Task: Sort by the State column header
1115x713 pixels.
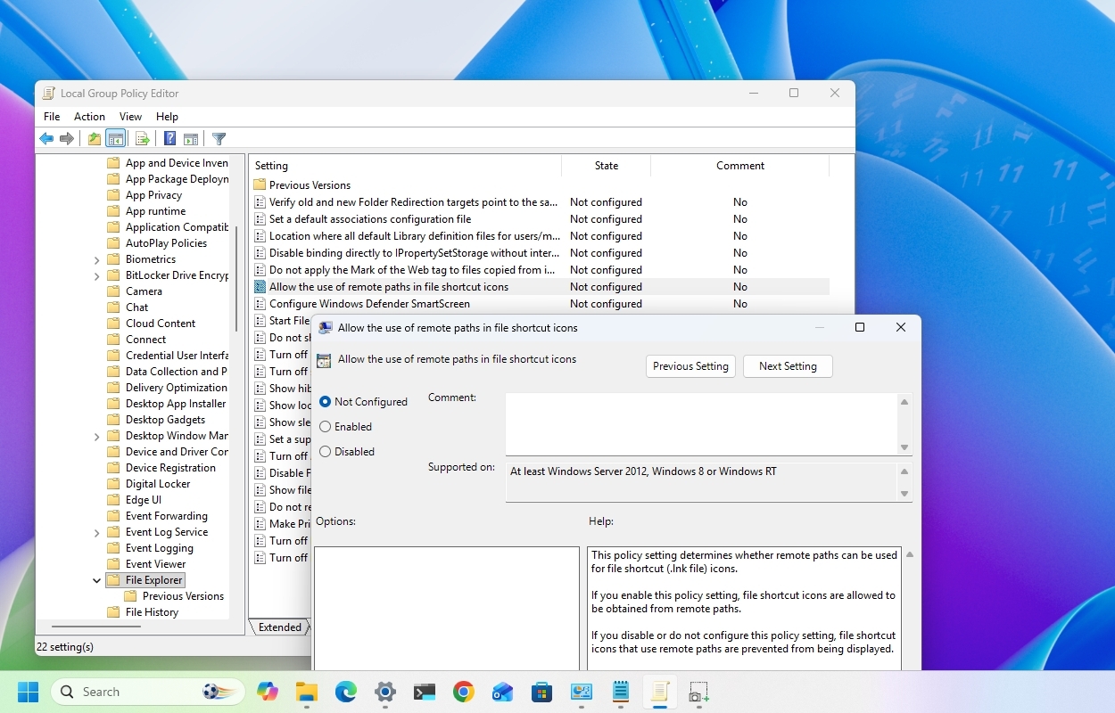Action: click(x=607, y=166)
